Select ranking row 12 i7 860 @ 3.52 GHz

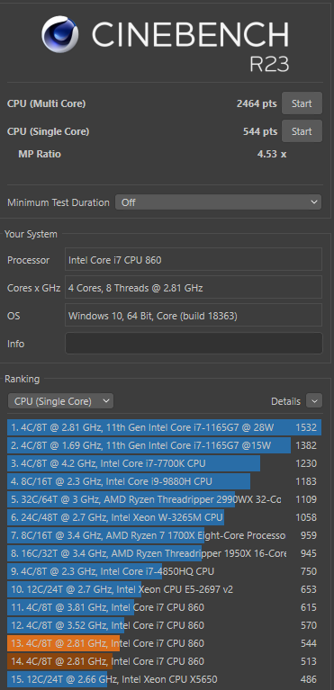point(165,625)
